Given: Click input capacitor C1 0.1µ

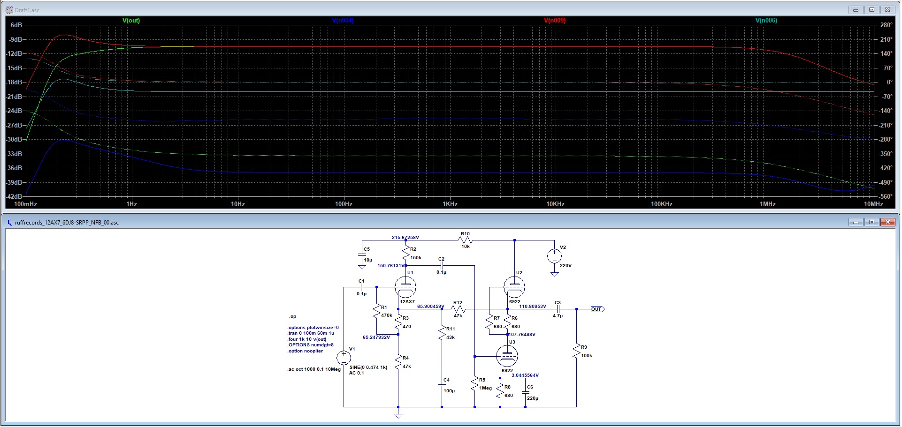Looking at the screenshot, I should [361, 287].
